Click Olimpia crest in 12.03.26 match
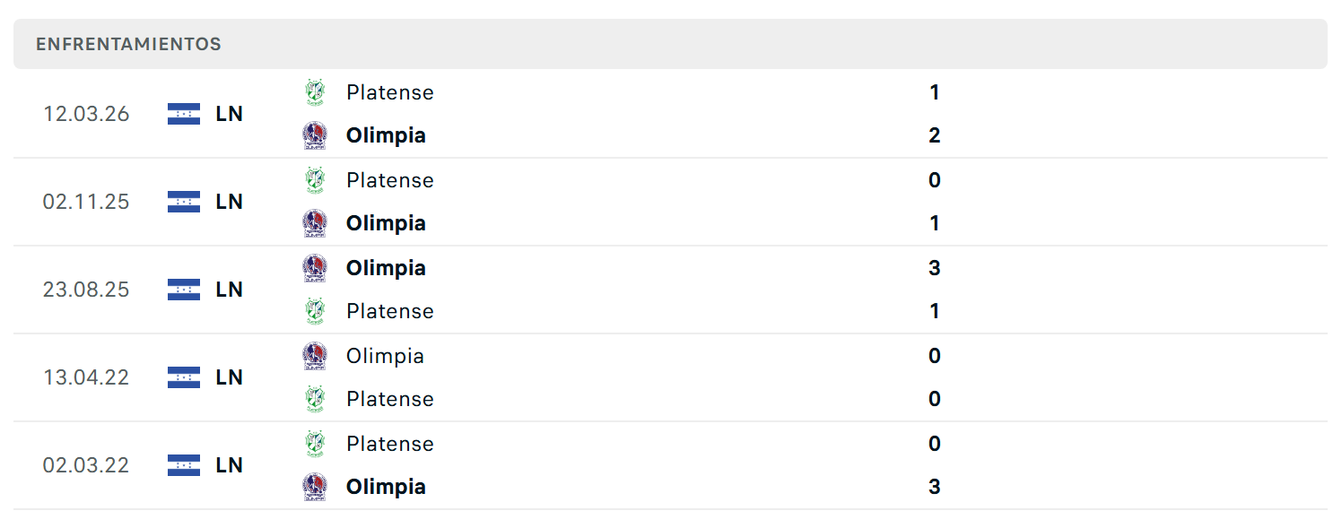Viewport: 1342px width, 528px height. click(314, 135)
